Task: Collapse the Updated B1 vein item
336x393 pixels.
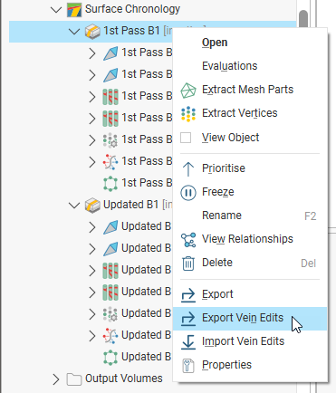Action: (74, 206)
